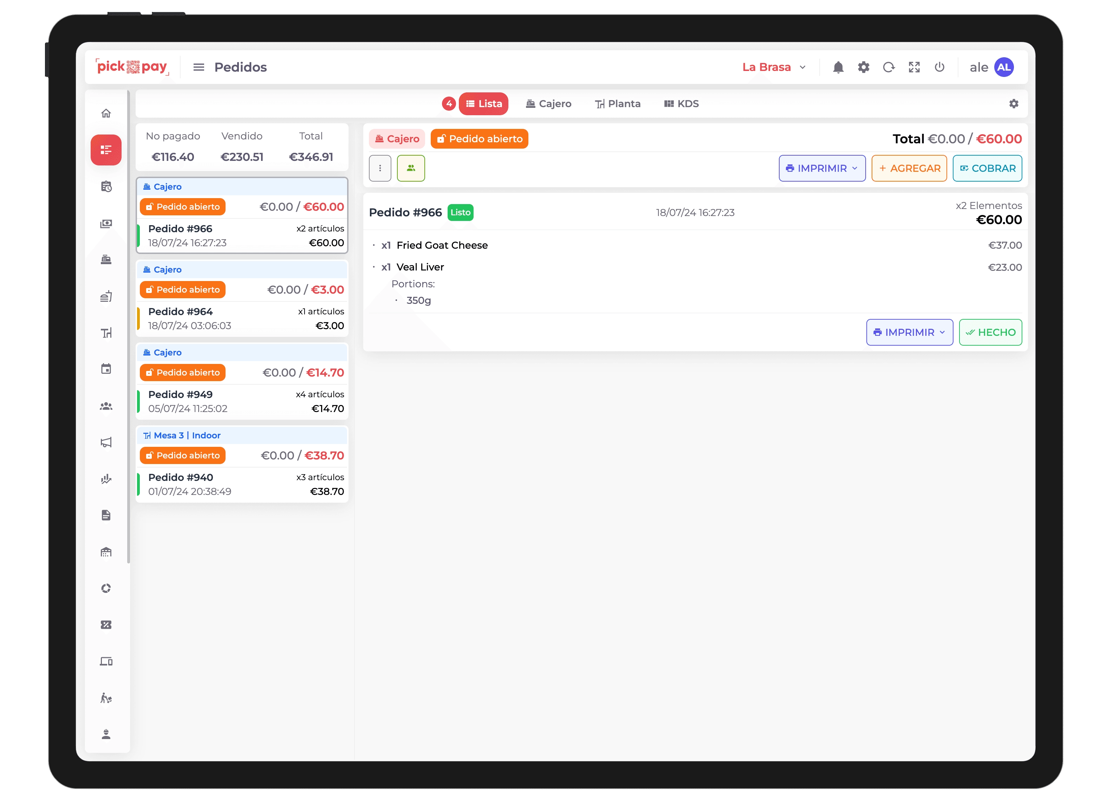The height and width of the screenshot is (803, 1113).
Task: Open the warehouse sidebar icon
Action: tap(106, 552)
